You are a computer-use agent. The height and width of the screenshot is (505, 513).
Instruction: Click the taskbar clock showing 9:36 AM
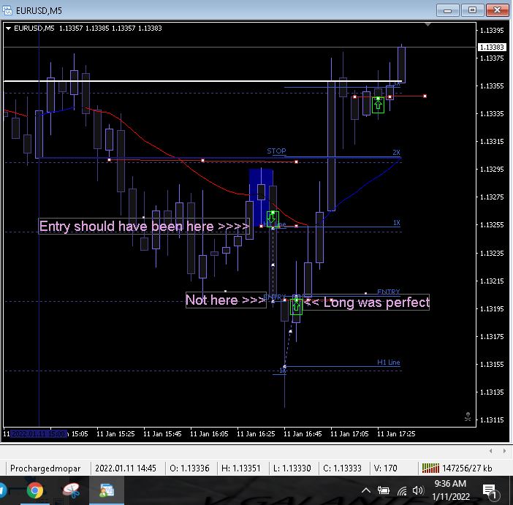tap(450, 490)
